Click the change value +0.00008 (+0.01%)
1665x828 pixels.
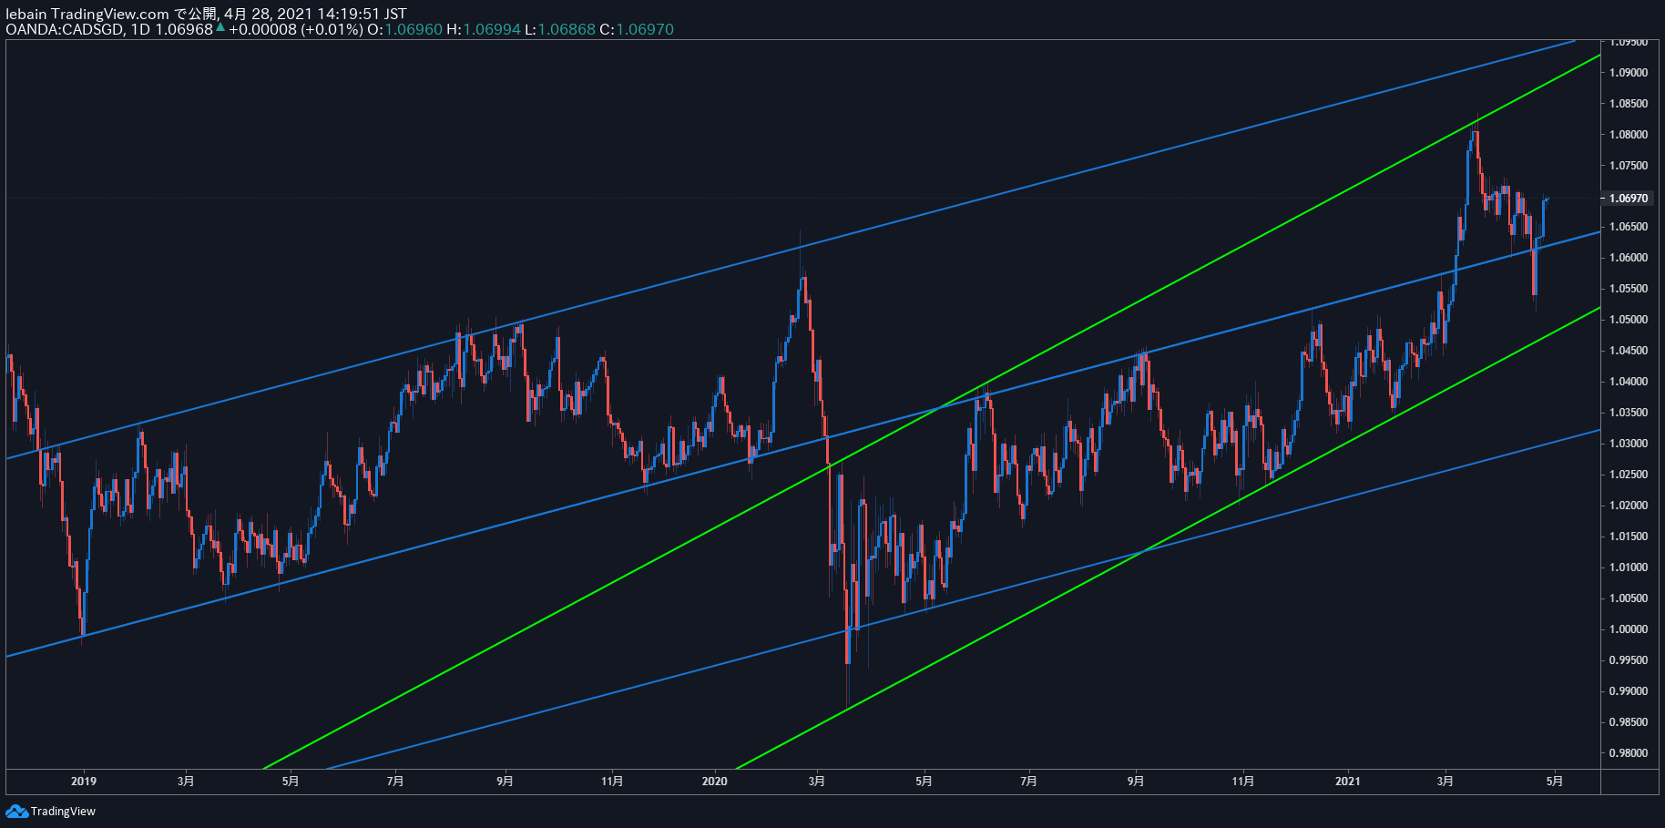pos(296,29)
